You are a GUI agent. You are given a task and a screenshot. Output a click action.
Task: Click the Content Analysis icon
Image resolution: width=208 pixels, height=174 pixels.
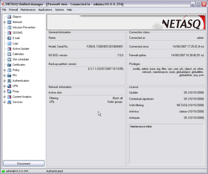click(9, 97)
